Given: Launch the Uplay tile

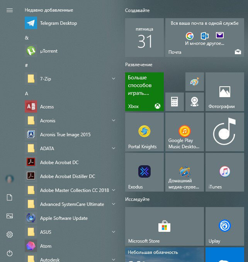Looking at the screenshot, I should pyautogui.click(x=225, y=226).
